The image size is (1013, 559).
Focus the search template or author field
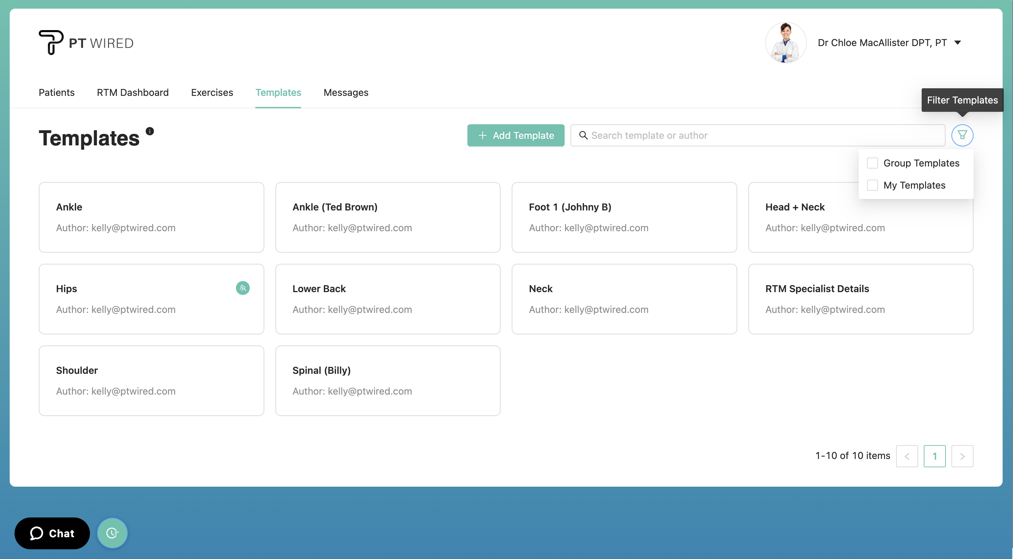763,135
